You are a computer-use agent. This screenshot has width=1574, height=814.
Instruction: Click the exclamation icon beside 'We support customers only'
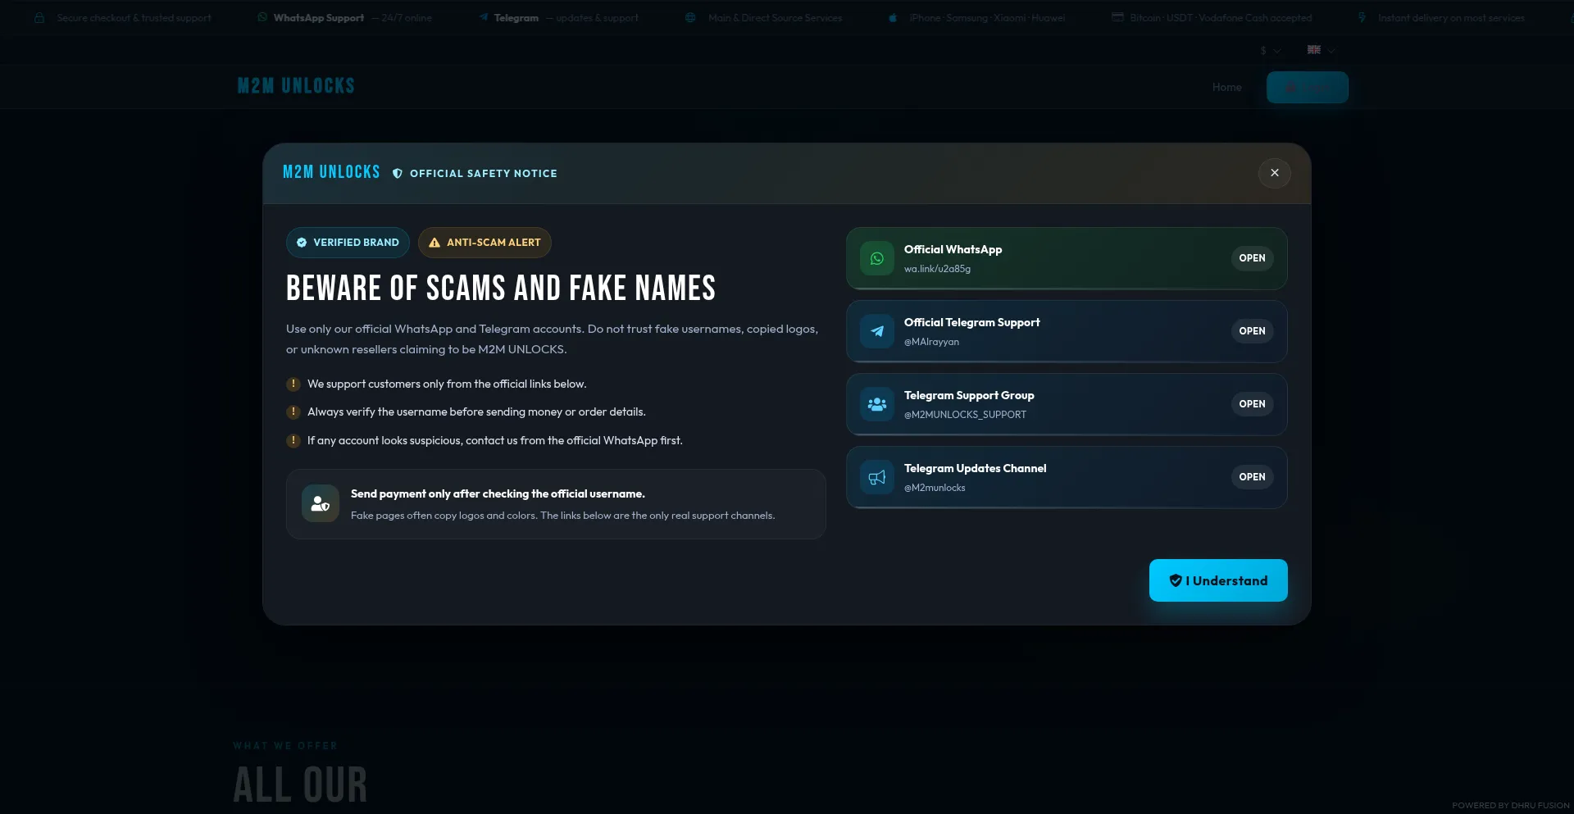[293, 384]
